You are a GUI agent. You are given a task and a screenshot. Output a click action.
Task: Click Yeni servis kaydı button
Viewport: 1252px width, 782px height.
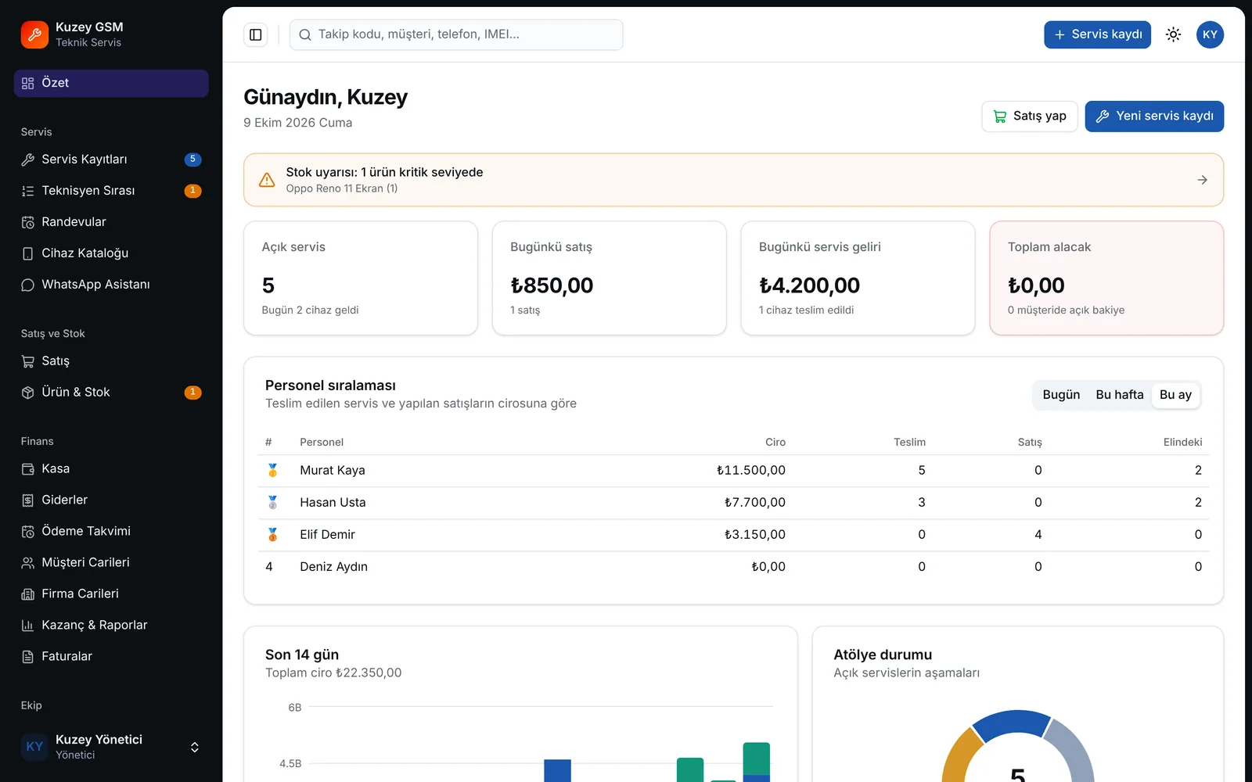[1154, 117]
